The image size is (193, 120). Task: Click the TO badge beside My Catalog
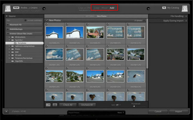click(164, 8)
